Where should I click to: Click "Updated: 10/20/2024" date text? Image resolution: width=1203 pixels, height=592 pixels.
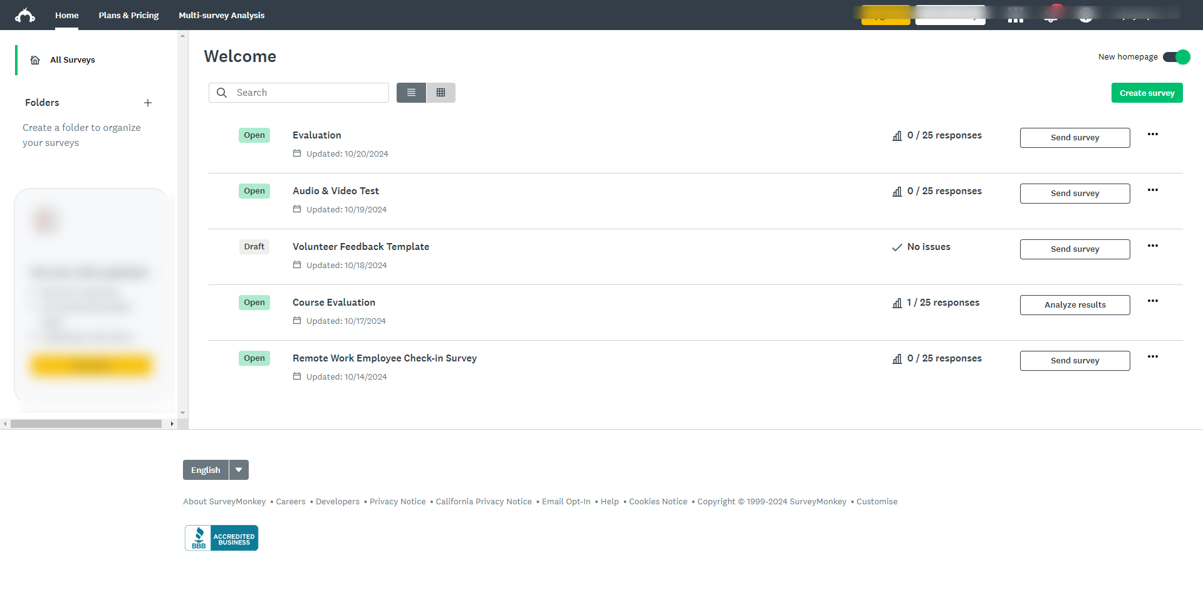click(347, 154)
